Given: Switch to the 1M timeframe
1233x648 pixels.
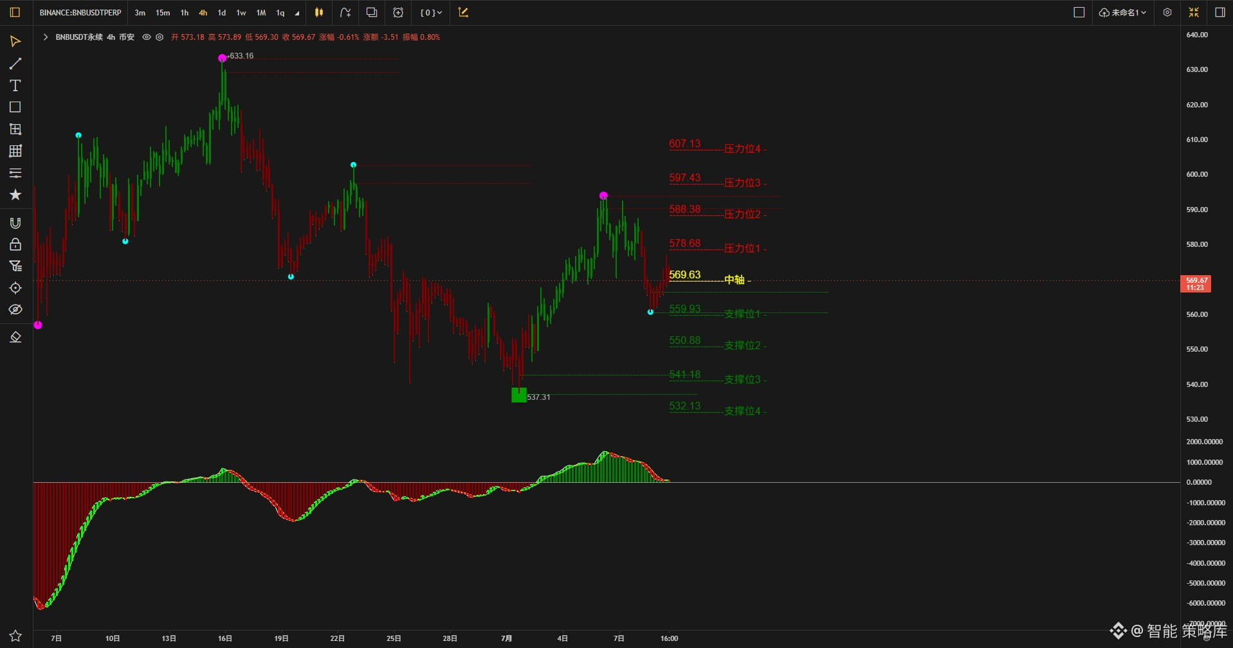Looking at the screenshot, I should [x=261, y=13].
